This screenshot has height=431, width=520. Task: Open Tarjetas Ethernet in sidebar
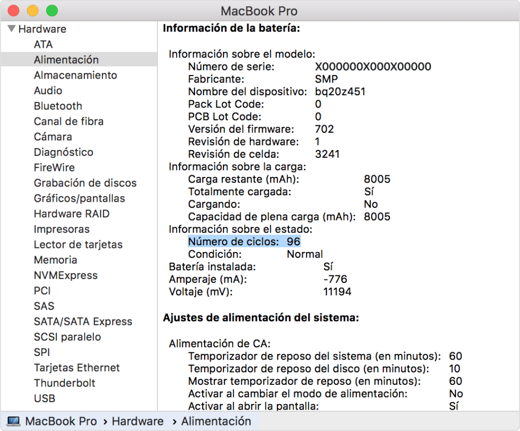pyautogui.click(x=77, y=368)
